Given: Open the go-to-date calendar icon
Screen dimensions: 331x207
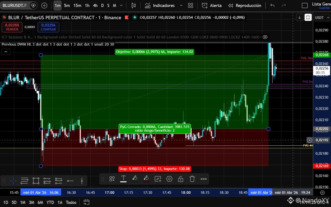Looking at the screenshot, I should point(86,202).
